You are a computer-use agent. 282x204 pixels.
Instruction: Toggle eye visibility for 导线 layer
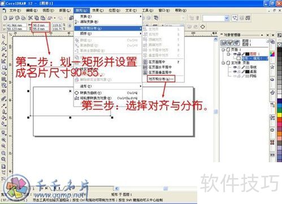[x=235, y=67]
